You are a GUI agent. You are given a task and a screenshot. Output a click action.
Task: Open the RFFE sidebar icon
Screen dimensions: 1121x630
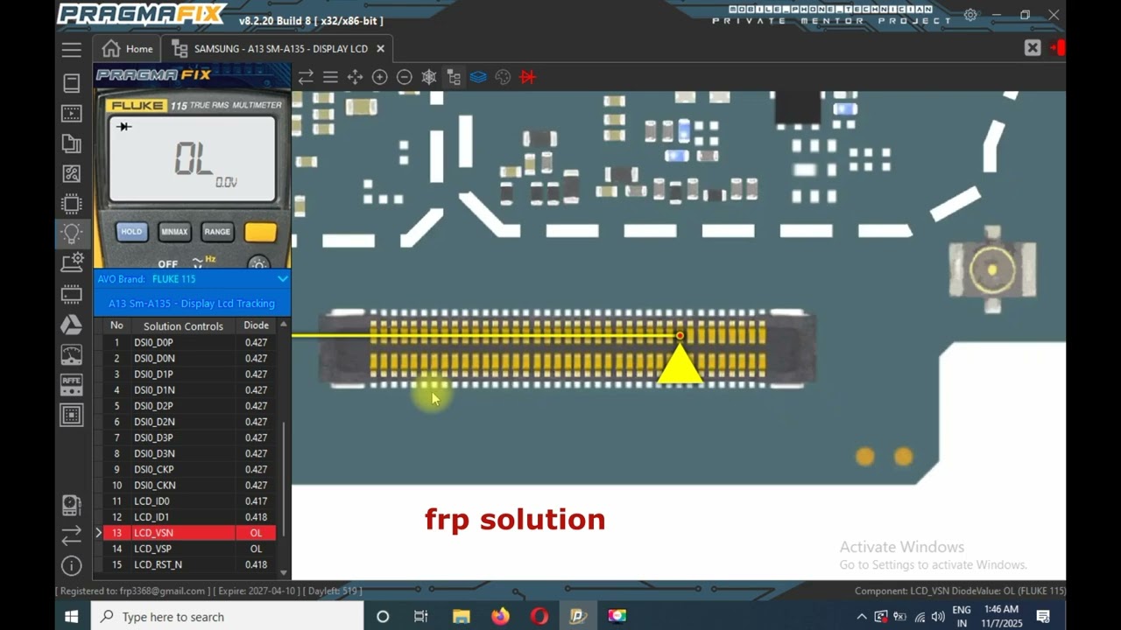coord(72,384)
